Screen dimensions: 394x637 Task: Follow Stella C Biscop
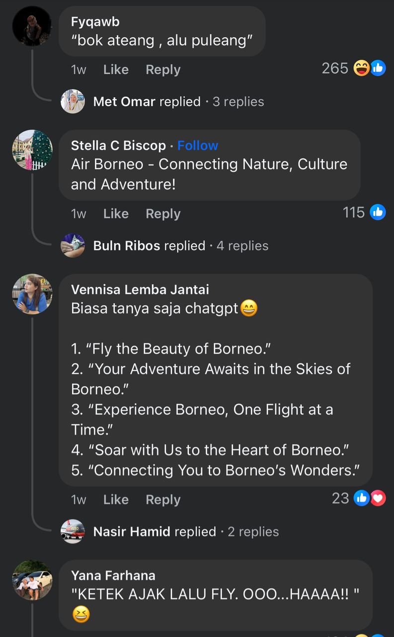(198, 145)
